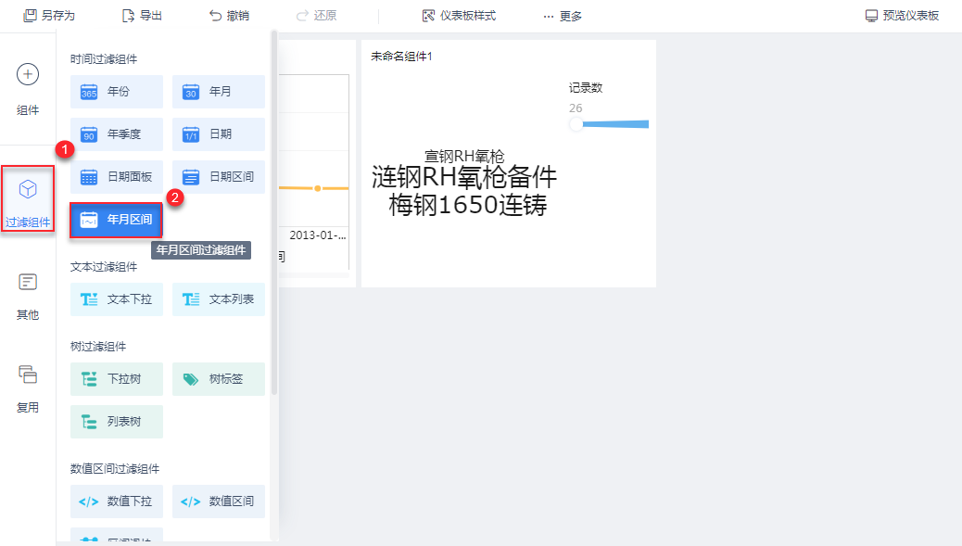
Task: Click the 日期区间 calendar lines icon
Action: pos(191,177)
